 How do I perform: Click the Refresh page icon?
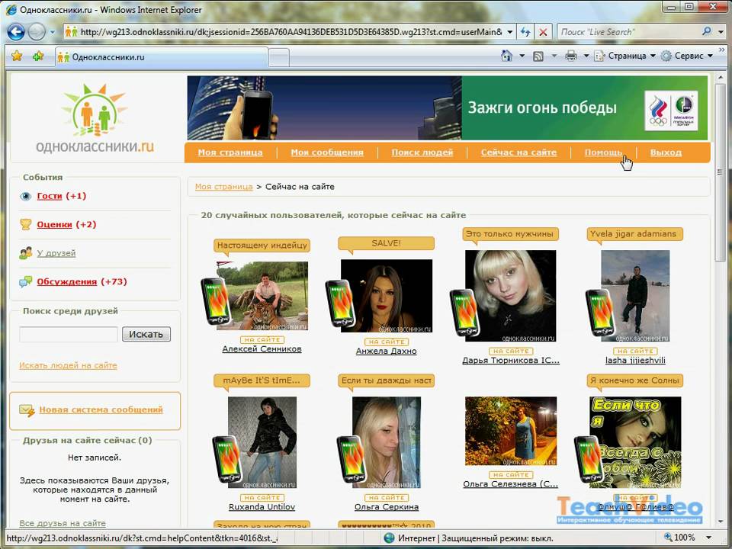525,32
